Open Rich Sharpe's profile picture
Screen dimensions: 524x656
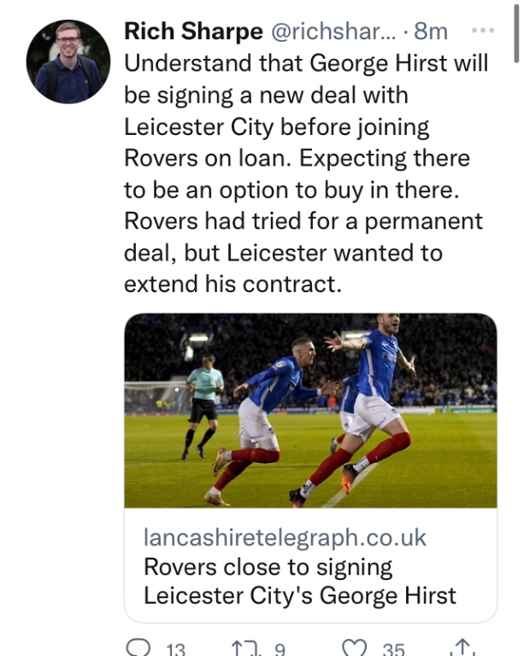[68, 61]
